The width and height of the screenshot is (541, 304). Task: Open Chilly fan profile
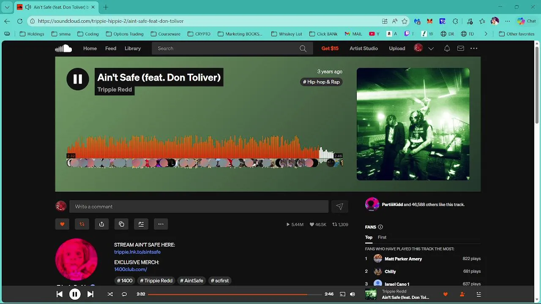[390, 271]
